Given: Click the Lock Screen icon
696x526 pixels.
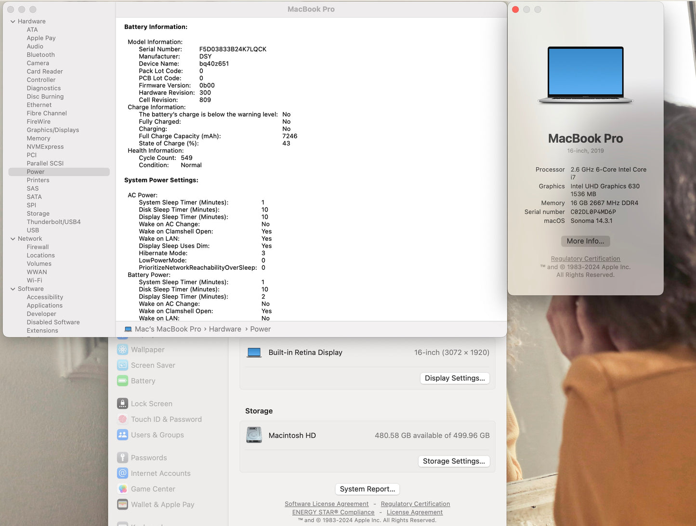Looking at the screenshot, I should [x=123, y=404].
